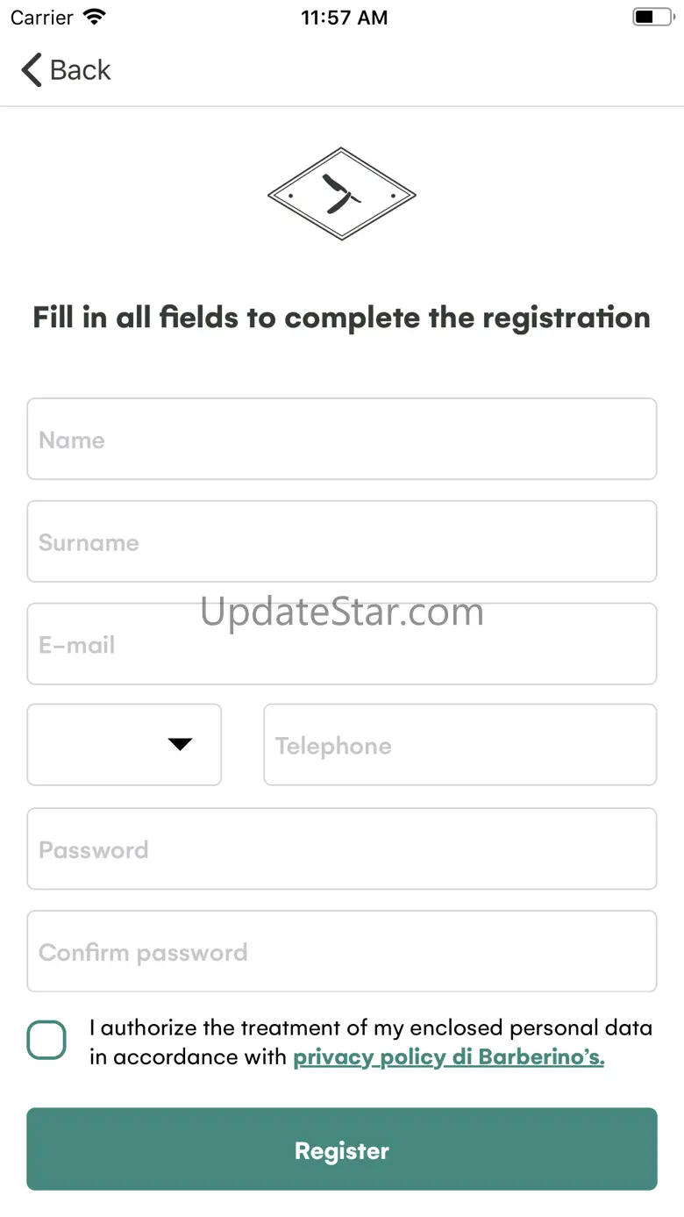Tick the personal data authorization checkbox
Viewport: 684px width, 1217px height.
(x=46, y=1041)
